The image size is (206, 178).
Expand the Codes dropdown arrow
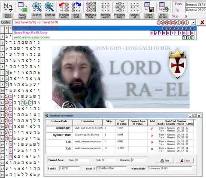click(194, 22)
